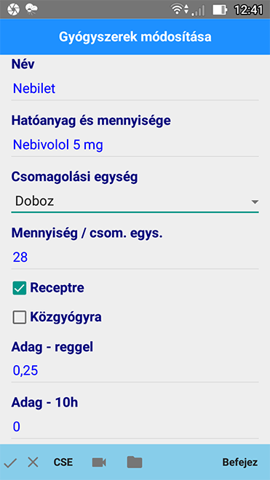Viewport: 270px width, 480px height.
Task: Open the folder icon in bottom bar
Action: click(135, 462)
